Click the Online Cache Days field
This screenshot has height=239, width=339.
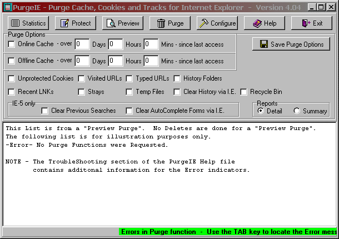pyautogui.click(x=82, y=44)
